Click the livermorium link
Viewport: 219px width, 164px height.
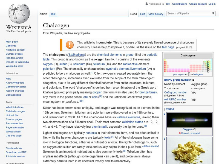pos(138,69)
